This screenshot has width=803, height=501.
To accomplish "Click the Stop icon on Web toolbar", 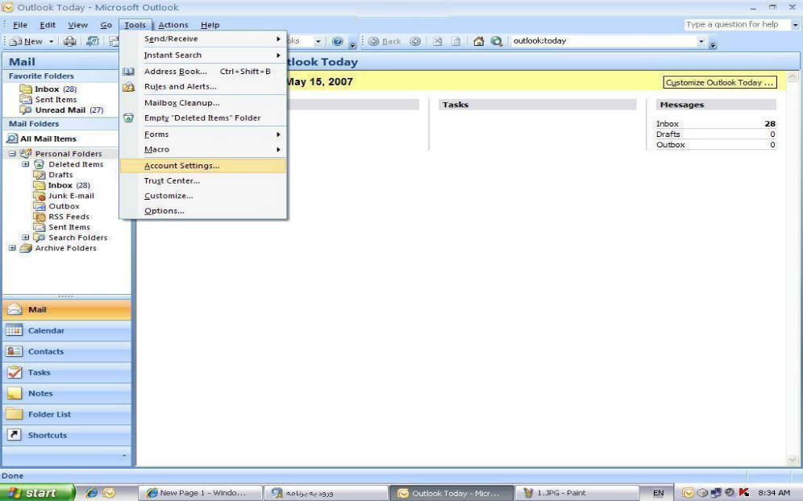I will point(437,41).
